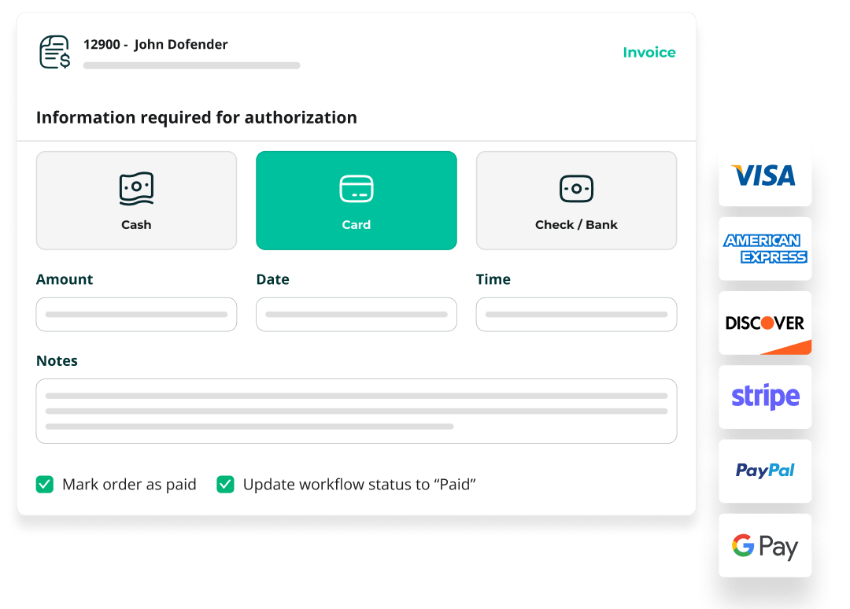Select the Cash payment icon
Viewport: 850px width, 609px height.
pyautogui.click(x=136, y=189)
